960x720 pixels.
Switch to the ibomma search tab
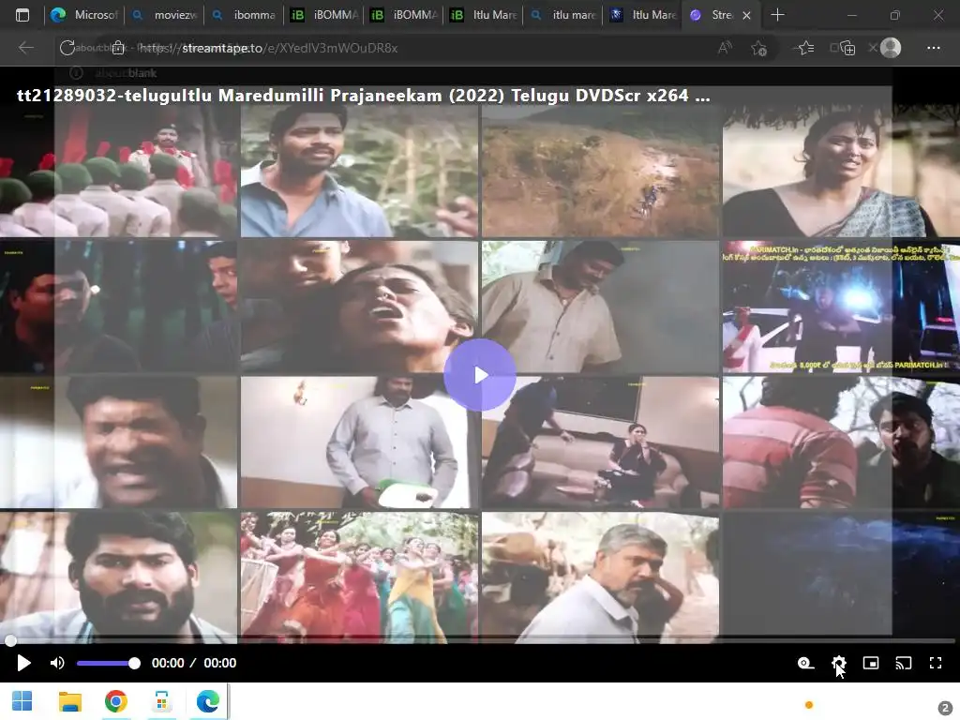244,15
